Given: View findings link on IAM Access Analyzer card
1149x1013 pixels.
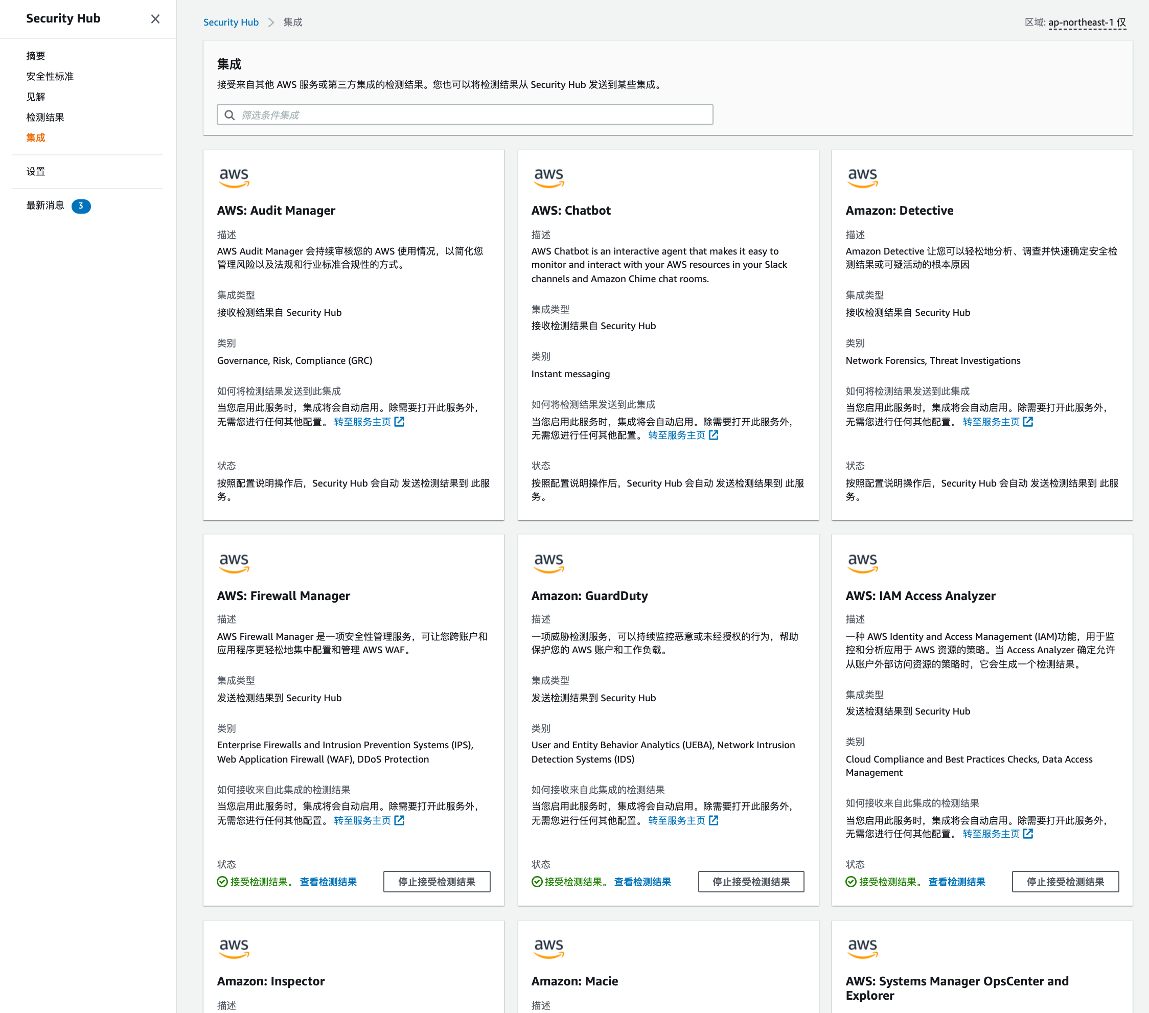Looking at the screenshot, I should tap(956, 882).
